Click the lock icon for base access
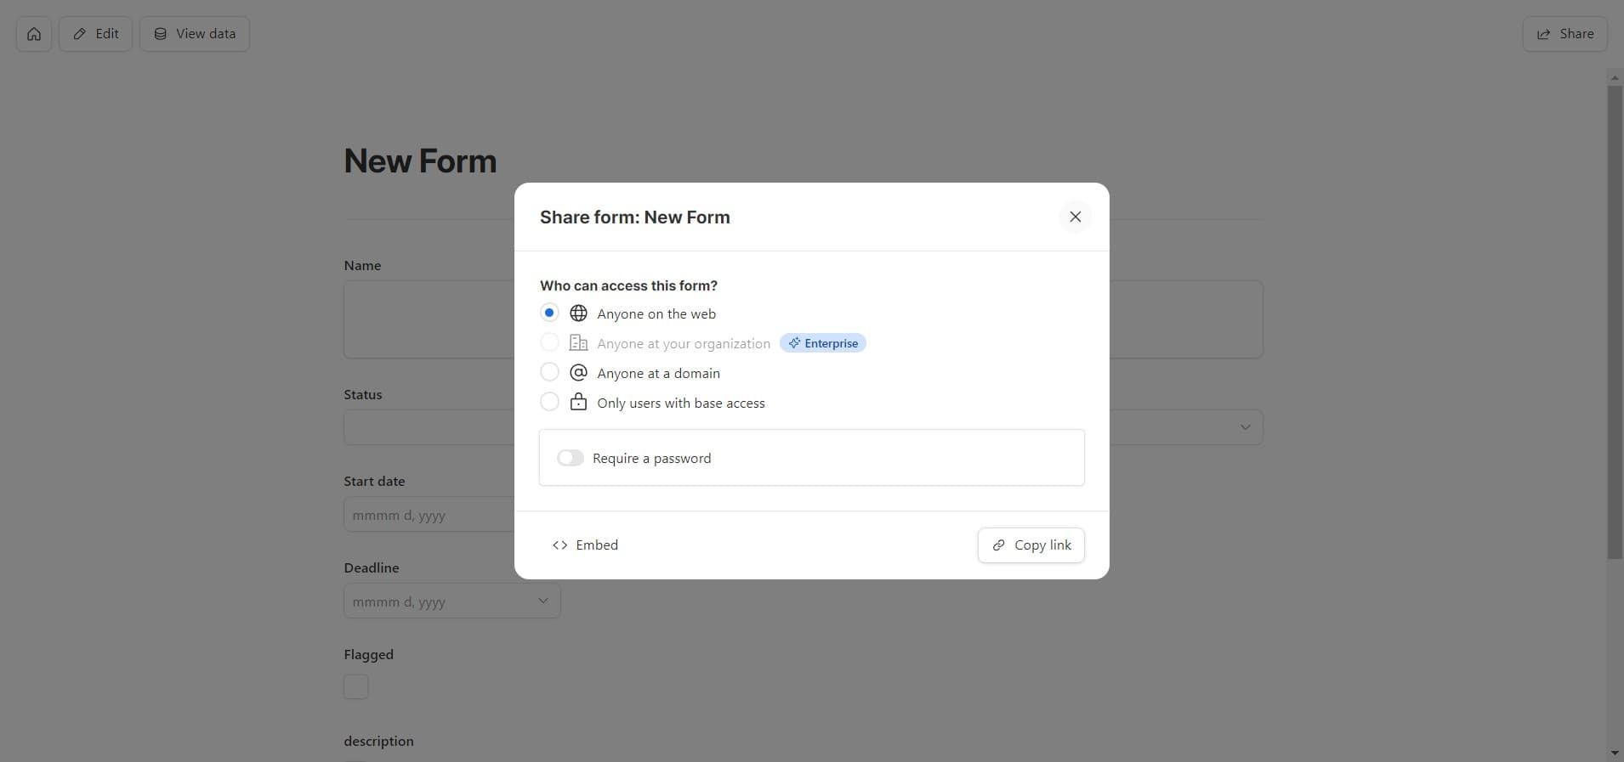1624x762 pixels. point(578,403)
